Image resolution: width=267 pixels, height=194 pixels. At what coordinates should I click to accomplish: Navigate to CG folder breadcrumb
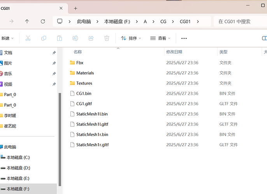coord(163,22)
